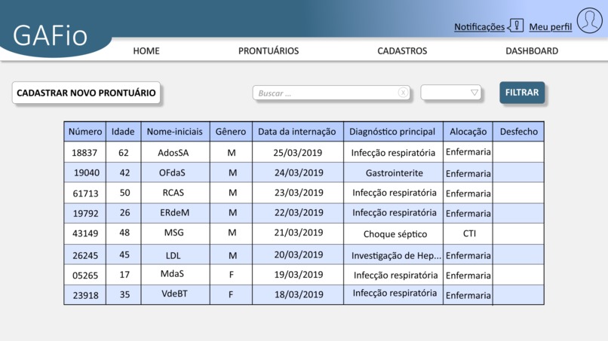Open the filter dropdown next to search
The width and height of the screenshot is (608, 341).
(x=450, y=93)
